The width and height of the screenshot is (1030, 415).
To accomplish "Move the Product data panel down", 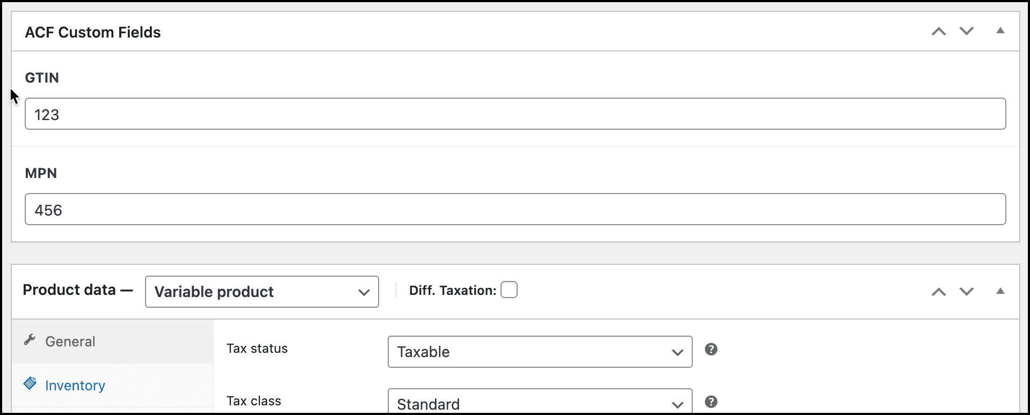I will 966,291.
